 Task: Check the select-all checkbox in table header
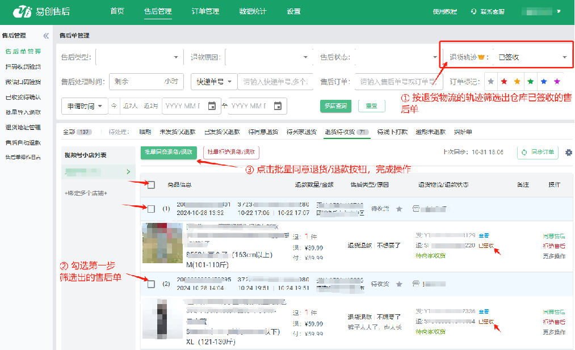pos(151,184)
